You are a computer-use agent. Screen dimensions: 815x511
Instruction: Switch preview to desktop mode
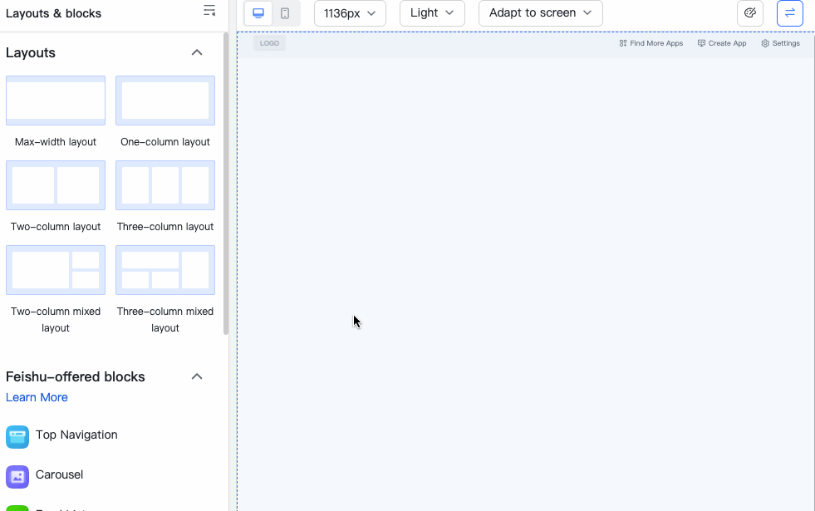point(258,13)
